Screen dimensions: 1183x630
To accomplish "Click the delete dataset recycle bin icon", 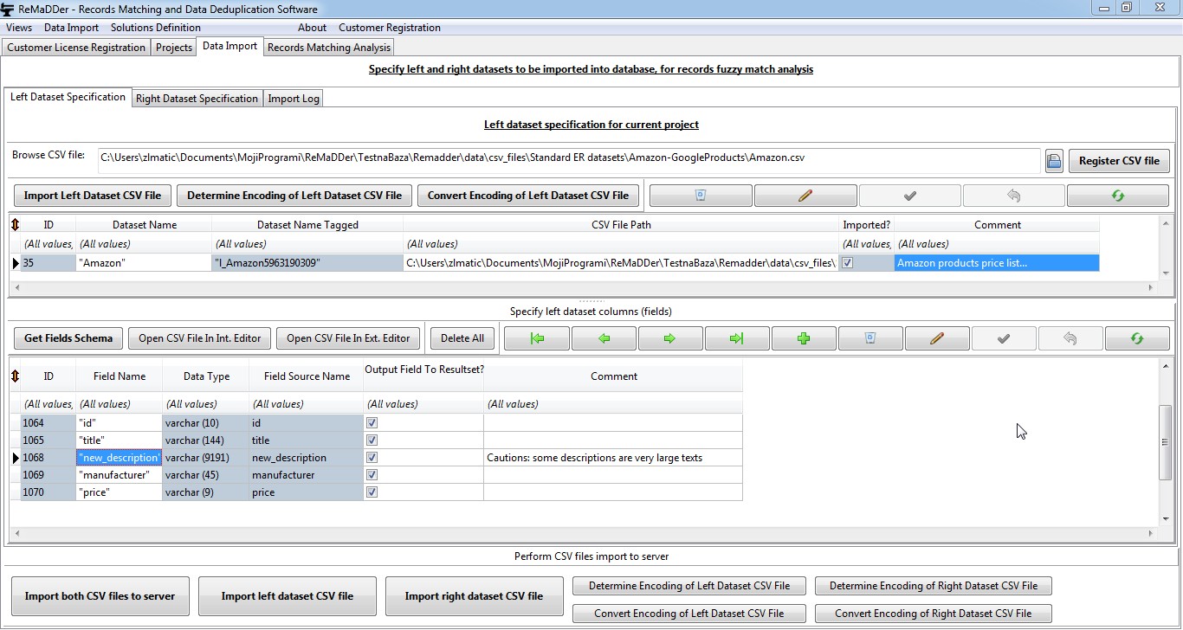I will pos(701,196).
